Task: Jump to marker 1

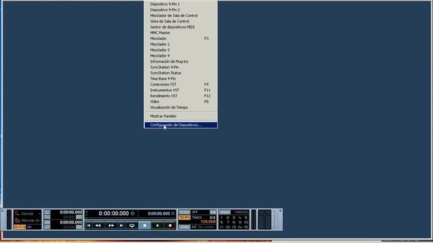Action: (221, 217)
